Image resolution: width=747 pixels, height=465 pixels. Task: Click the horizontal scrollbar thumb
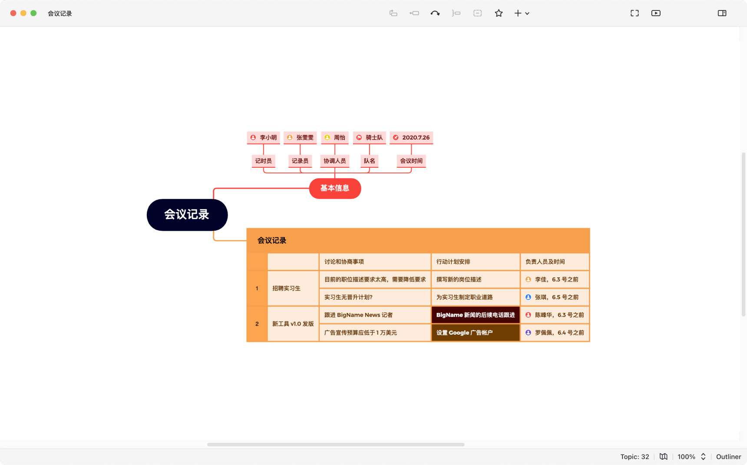click(x=336, y=445)
